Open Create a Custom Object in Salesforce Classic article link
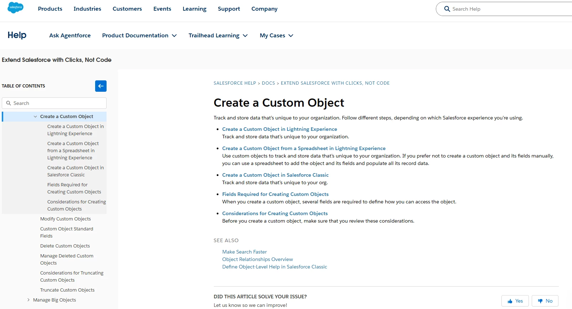Image resolution: width=572 pixels, height=309 pixels. coord(275,175)
